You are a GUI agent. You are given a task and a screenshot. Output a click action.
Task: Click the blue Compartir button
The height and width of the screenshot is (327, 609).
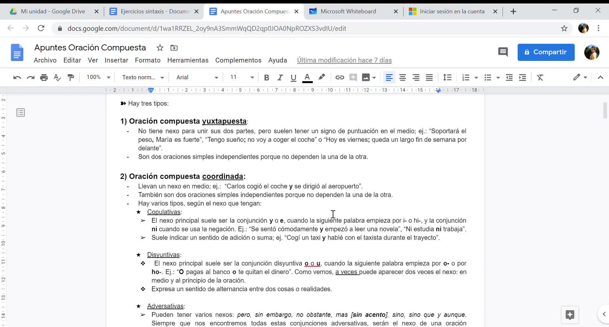546,52
